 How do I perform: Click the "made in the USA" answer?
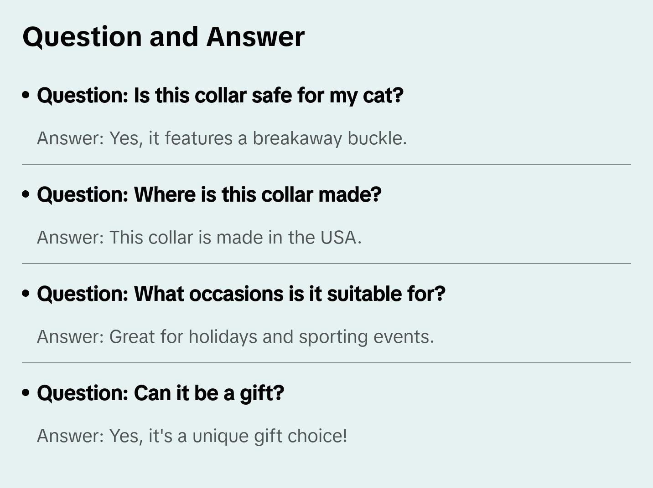click(199, 238)
